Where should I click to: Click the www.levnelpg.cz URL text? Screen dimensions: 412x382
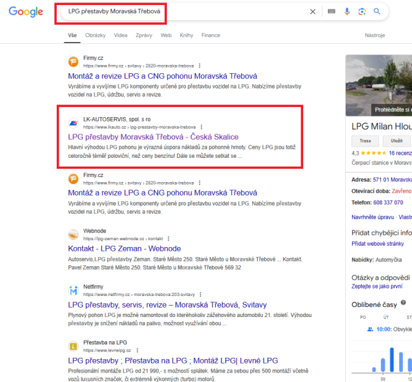pyautogui.click(x=107, y=350)
